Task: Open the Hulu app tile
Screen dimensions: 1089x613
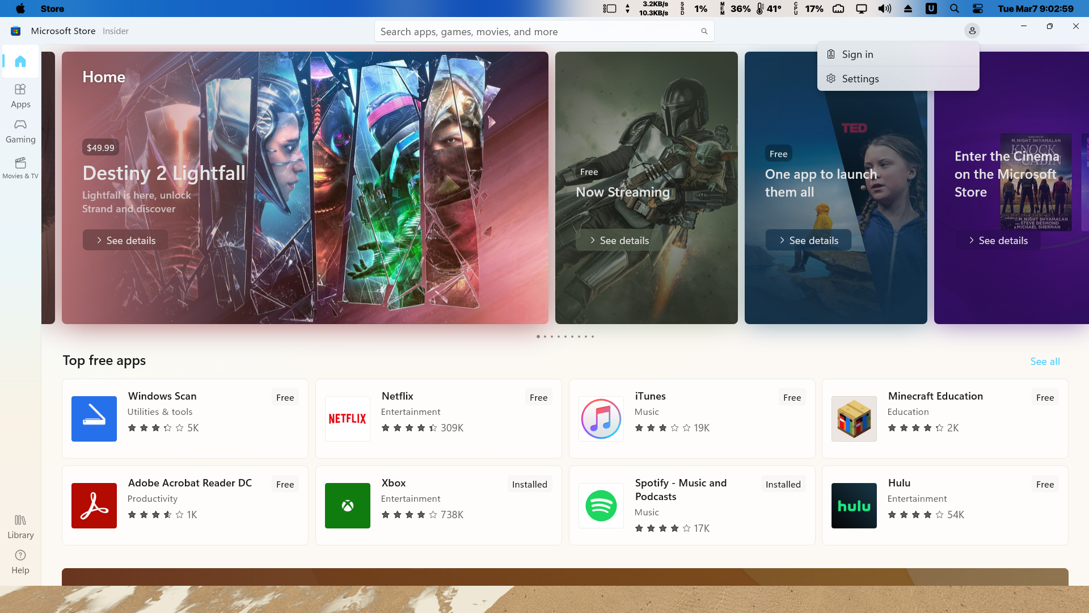Action: pyautogui.click(x=944, y=506)
